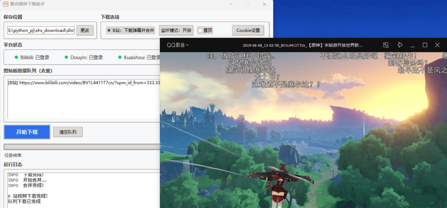This screenshot has height=208, width=447.
Task: Click 更改 to change save location
Action: point(85,30)
